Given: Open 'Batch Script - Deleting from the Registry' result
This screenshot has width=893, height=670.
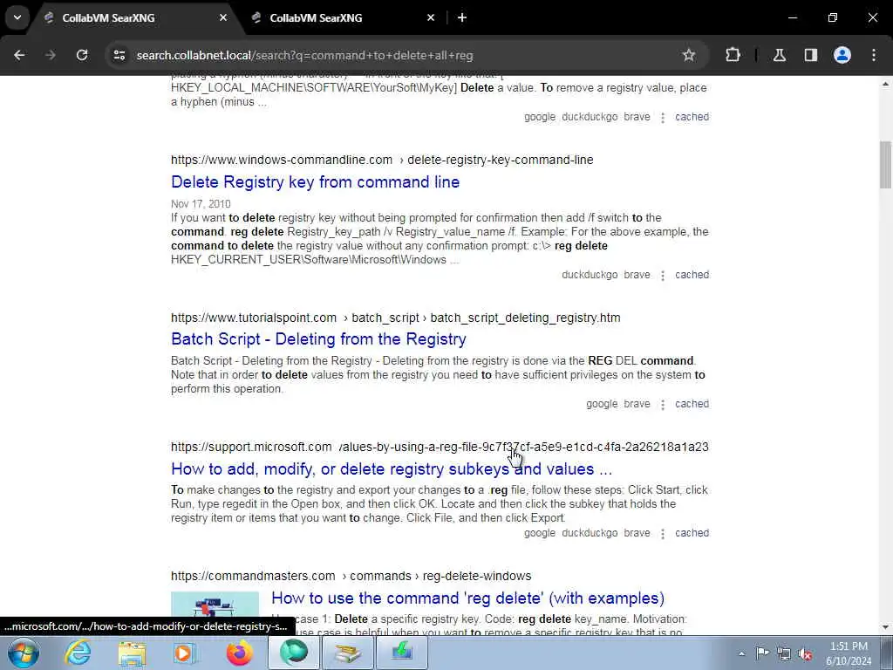Looking at the screenshot, I should coord(318,339).
